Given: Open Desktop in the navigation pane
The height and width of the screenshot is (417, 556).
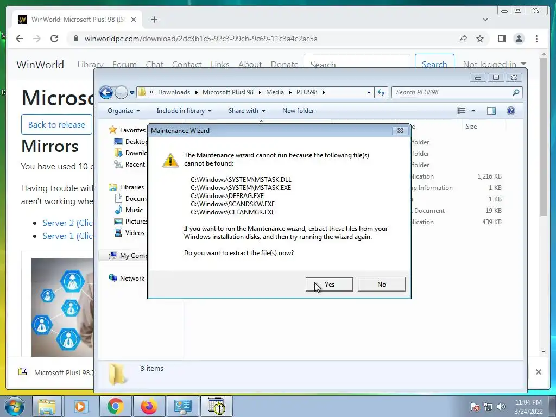Looking at the screenshot, I should (130, 142).
